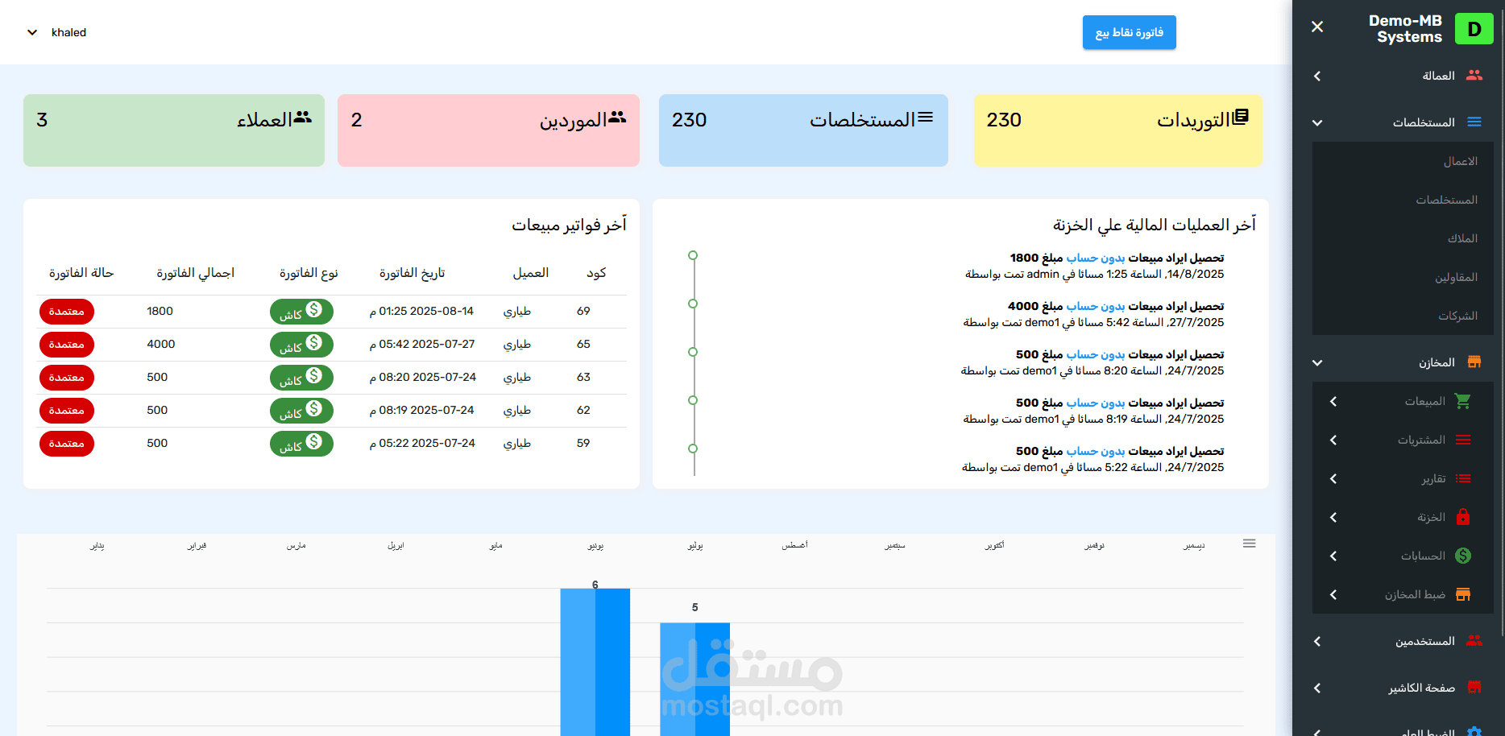Image resolution: width=1505 pixels, height=736 pixels.
Task: Expand the المستخدمين menu chevron
Action: [1317, 642]
